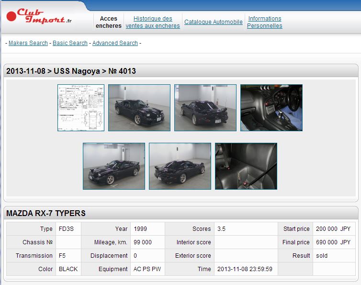Click the USS Nagoya № 4013 heading
Screen dimensions: 361x285
tap(71, 71)
